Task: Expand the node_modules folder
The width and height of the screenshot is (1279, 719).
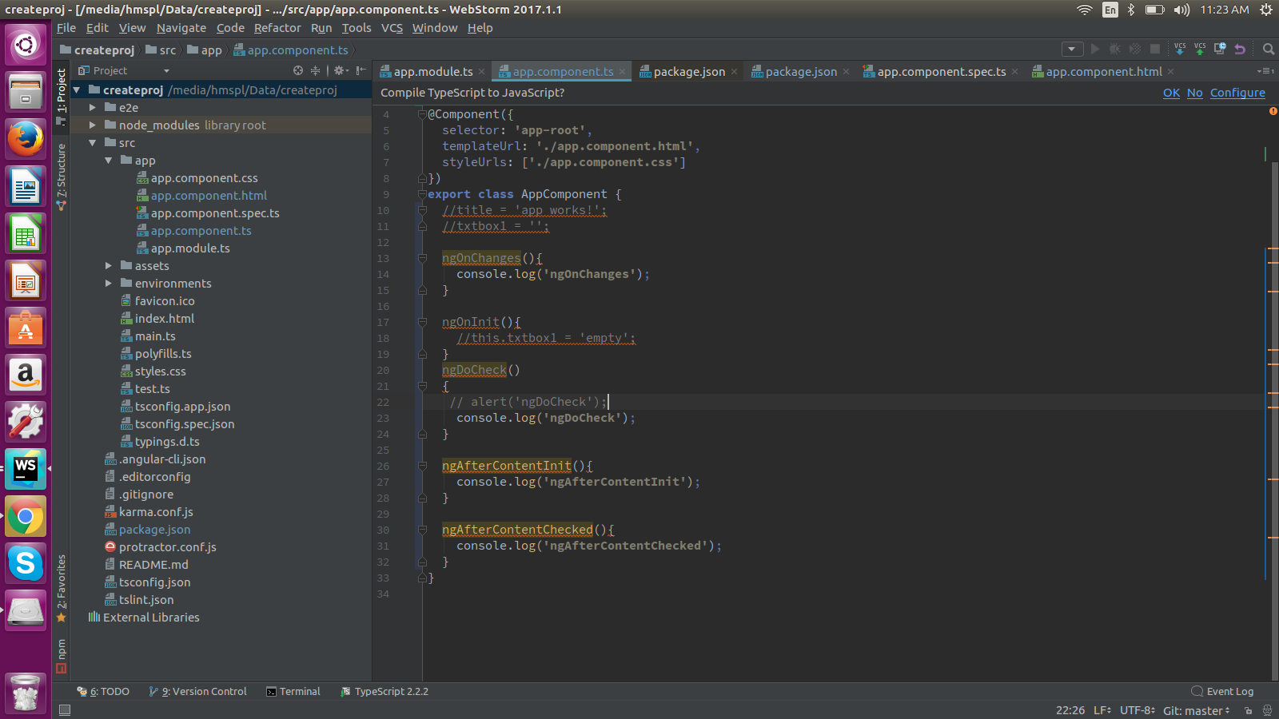Action: point(93,125)
